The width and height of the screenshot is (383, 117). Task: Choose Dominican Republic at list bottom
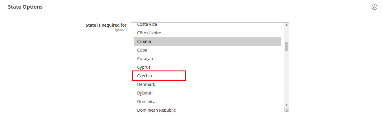[208, 110]
